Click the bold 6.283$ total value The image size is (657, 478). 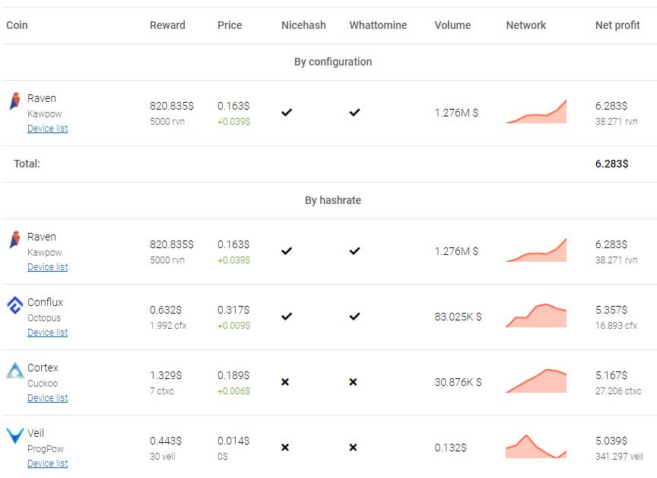(611, 164)
